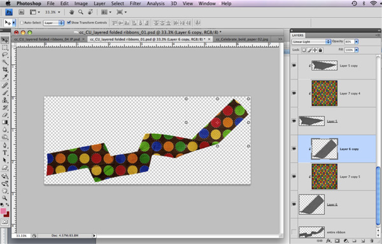Hide the Layer 7 copy 4 layer
Viewport: 382px width, 244px height.
click(x=294, y=93)
